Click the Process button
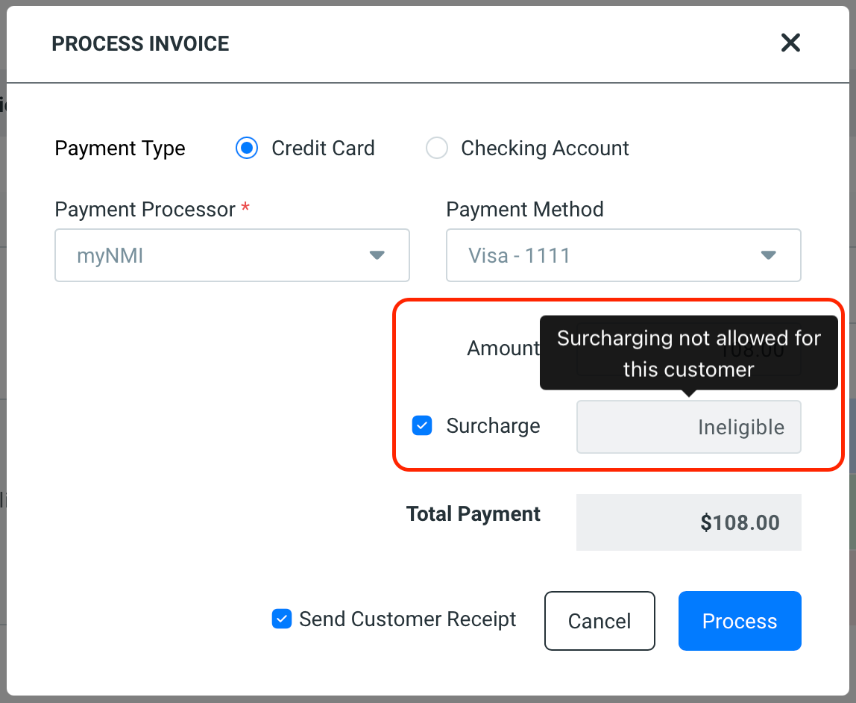Viewport: 856px width, 703px height. click(x=740, y=621)
